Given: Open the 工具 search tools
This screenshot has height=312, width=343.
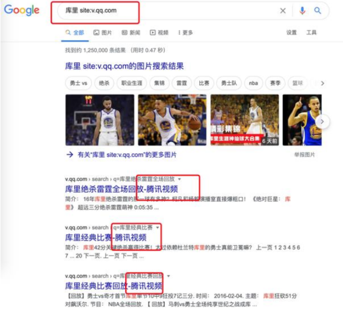Looking at the screenshot, I should tap(311, 33).
